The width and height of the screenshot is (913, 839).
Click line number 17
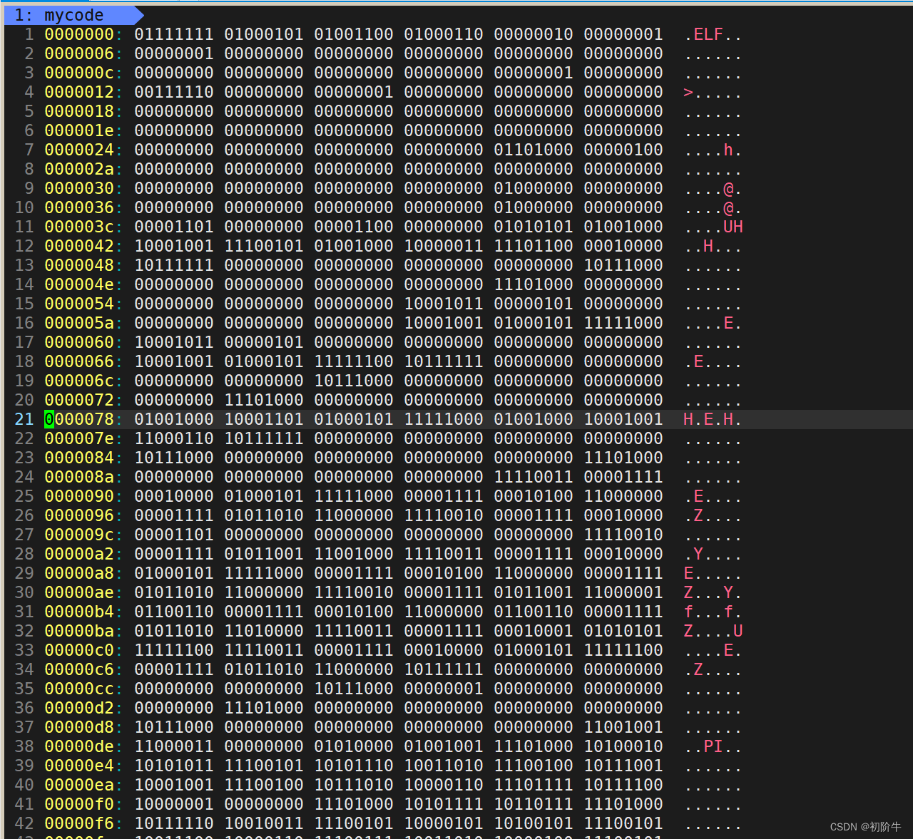click(24, 342)
